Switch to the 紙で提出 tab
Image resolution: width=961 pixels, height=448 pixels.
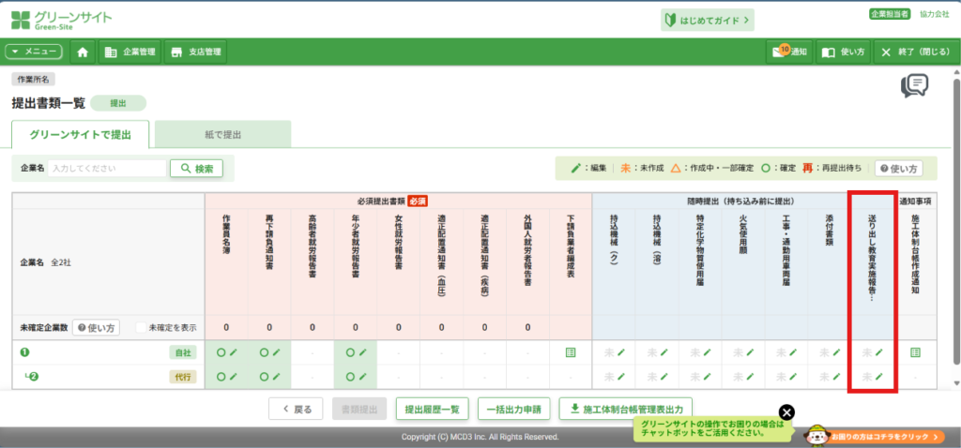(x=222, y=135)
